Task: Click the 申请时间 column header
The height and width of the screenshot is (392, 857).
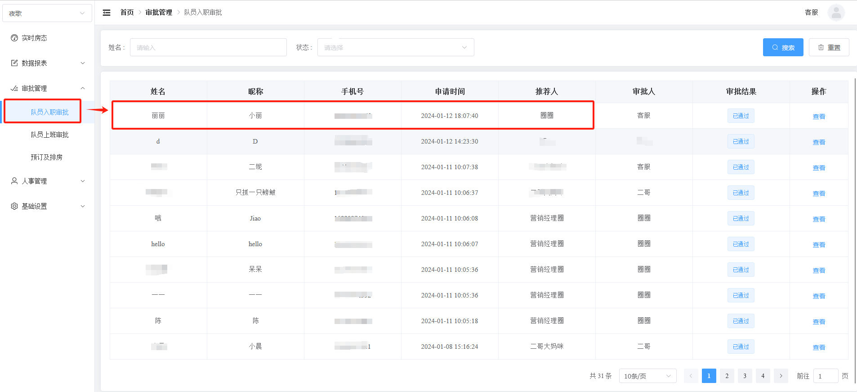Action: point(450,91)
